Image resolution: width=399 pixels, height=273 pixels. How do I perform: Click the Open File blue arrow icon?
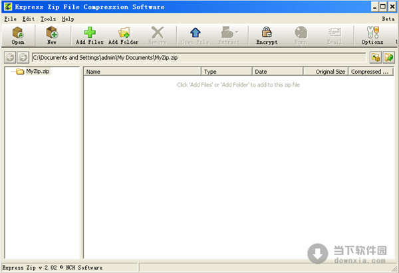[x=195, y=33]
